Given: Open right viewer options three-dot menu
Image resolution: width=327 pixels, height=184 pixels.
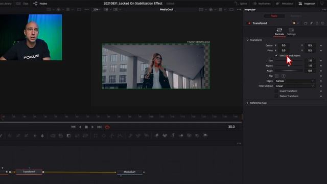Looking at the screenshot, I should (x=239, y=10).
